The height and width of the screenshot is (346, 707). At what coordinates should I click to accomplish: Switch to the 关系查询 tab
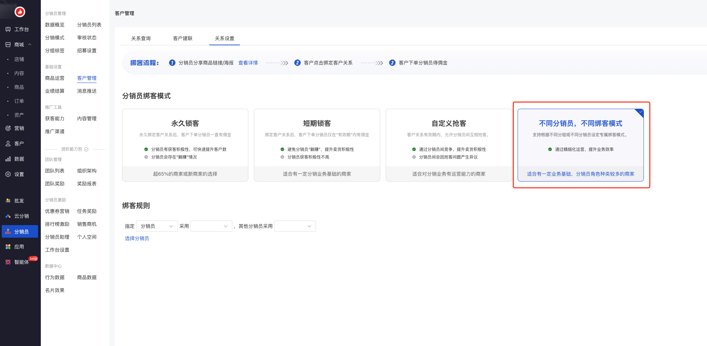pos(141,38)
